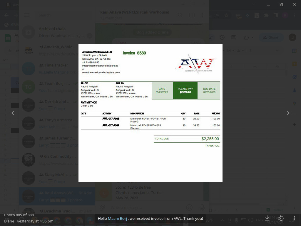Click the Maam Borj mention in the caption

(x=117, y=219)
